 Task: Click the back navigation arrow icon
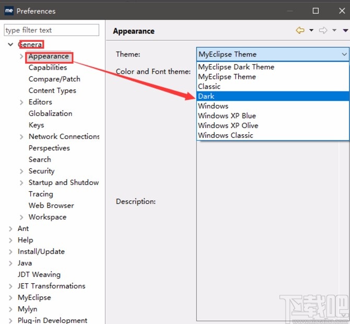pos(300,30)
